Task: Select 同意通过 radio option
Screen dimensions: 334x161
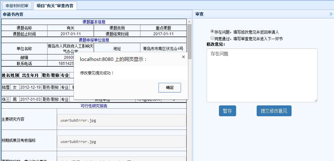Action: [212, 38]
